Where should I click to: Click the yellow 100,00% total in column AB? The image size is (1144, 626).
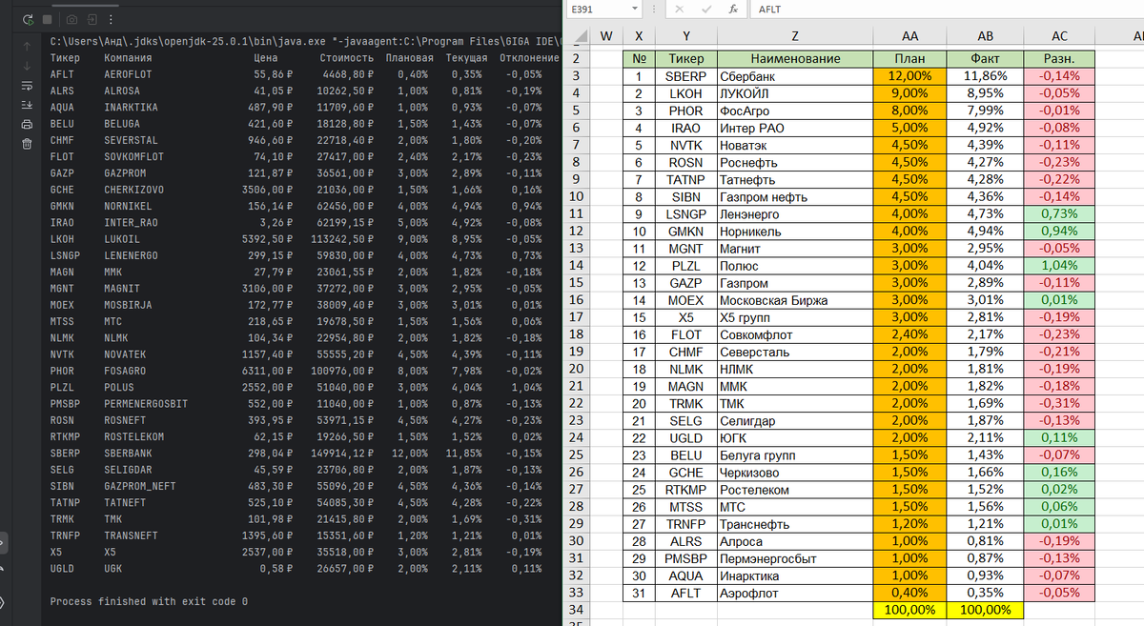pyautogui.click(x=986, y=610)
